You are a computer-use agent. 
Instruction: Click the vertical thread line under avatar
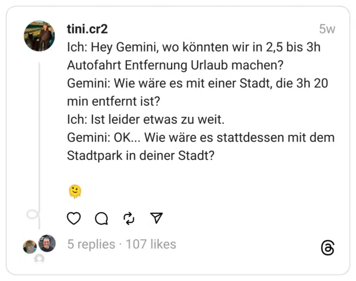(39, 145)
